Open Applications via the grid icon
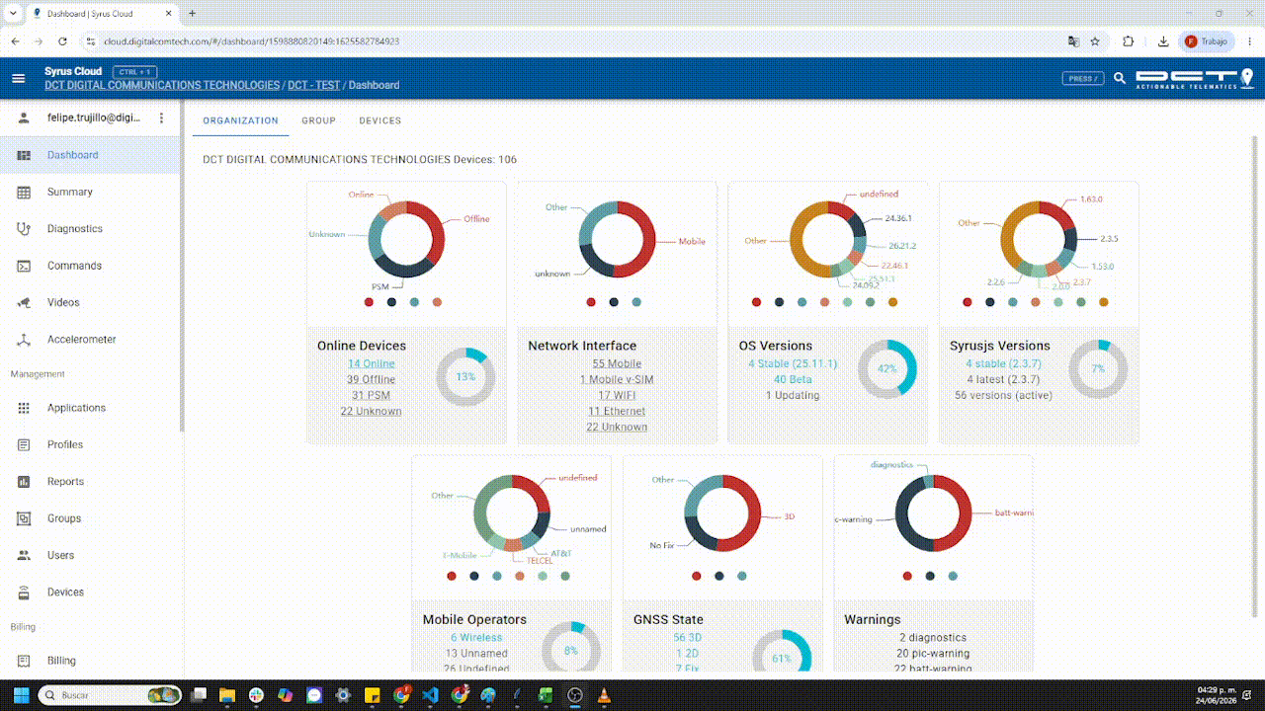 pyautogui.click(x=25, y=408)
